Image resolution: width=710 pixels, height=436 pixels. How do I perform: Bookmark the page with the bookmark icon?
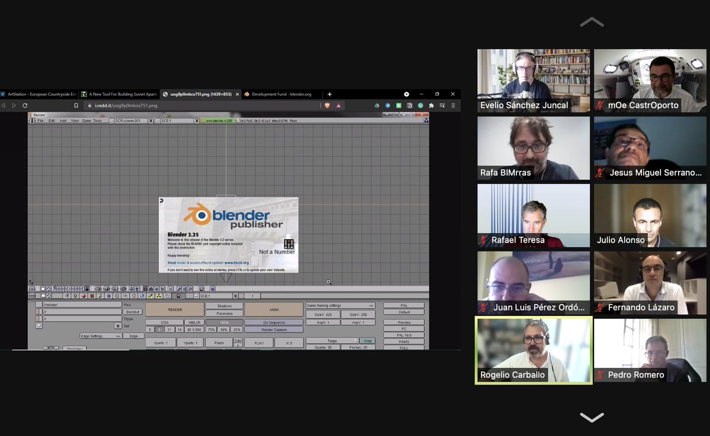[x=76, y=105]
